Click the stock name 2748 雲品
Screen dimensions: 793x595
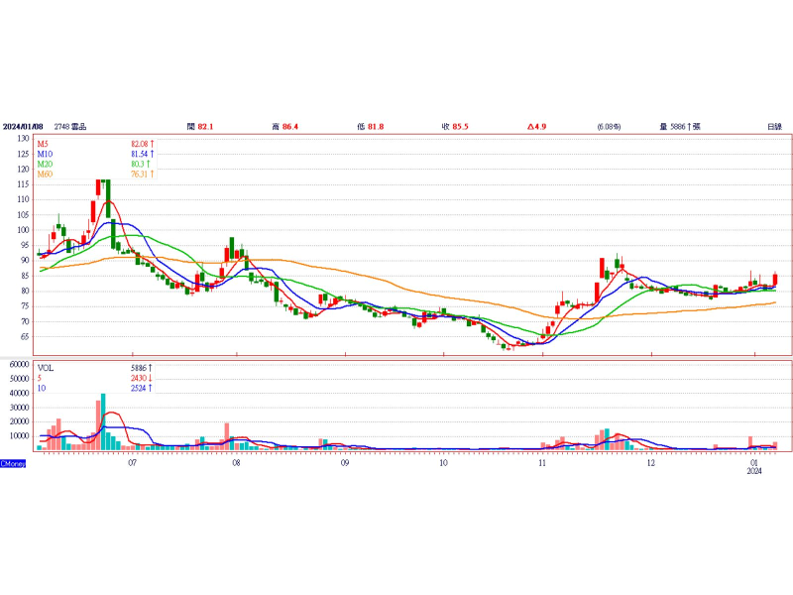(x=71, y=127)
